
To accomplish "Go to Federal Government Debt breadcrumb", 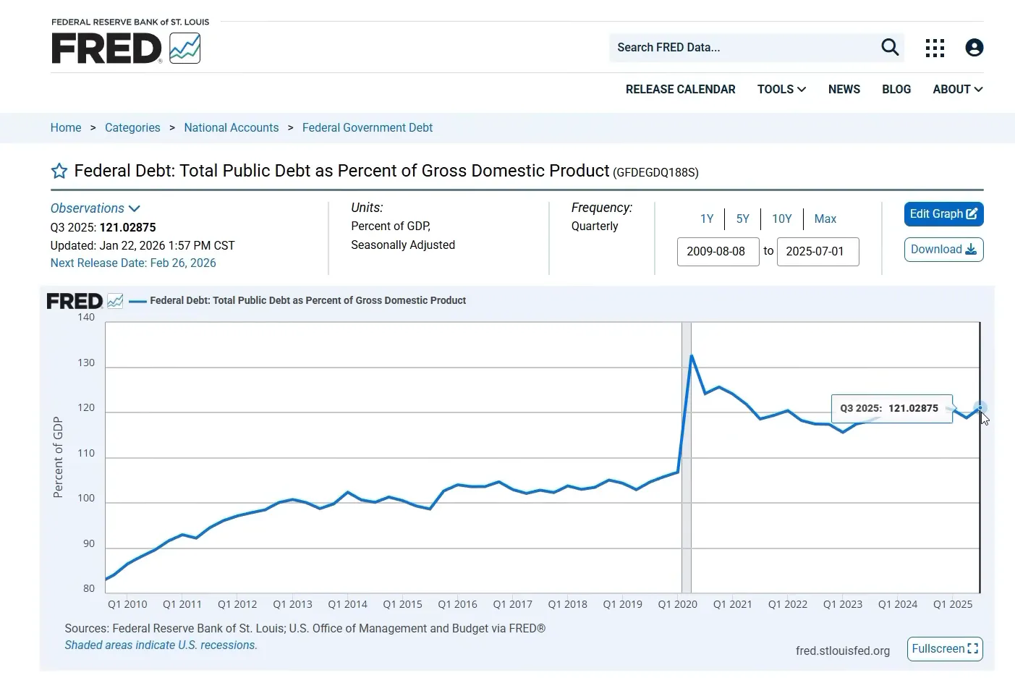I will [367, 127].
